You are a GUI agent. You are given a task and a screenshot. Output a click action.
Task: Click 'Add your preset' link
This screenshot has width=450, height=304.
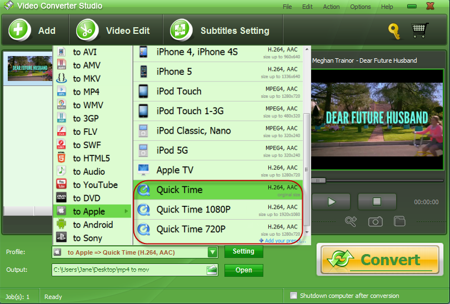coord(282,240)
